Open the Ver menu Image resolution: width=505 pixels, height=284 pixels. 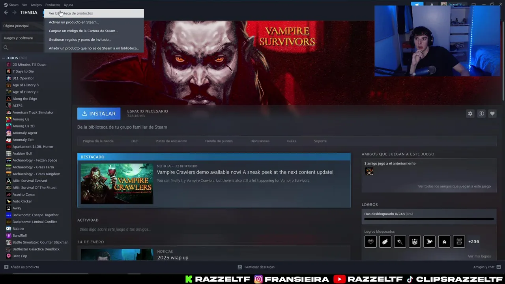[x=24, y=5]
